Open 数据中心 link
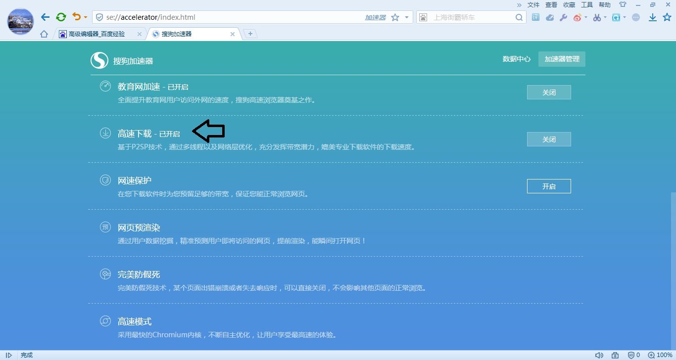This screenshot has width=676, height=360. click(x=516, y=59)
